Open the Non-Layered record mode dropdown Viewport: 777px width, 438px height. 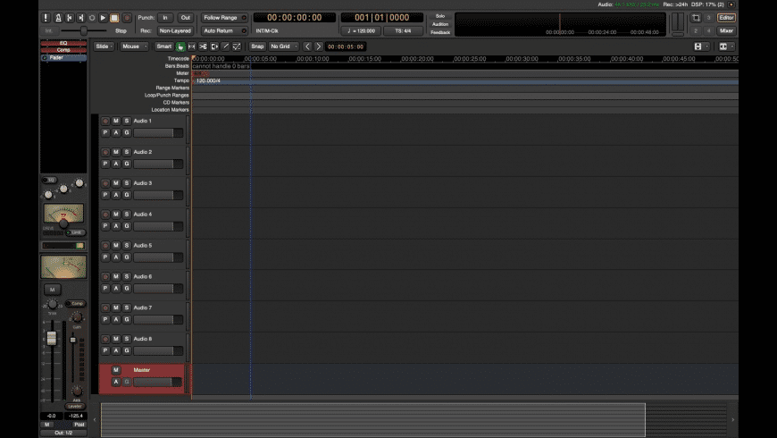click(x=175, y=30)
